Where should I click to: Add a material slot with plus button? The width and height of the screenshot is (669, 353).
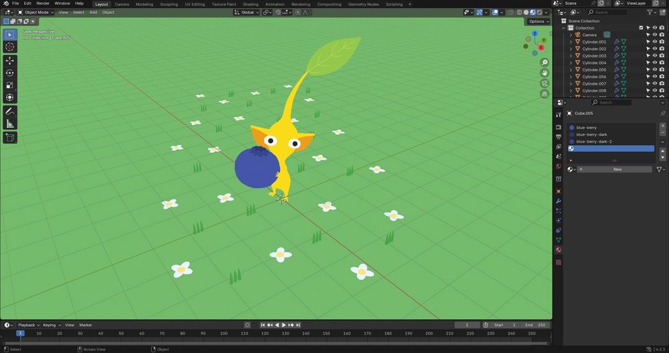[662, 126]
